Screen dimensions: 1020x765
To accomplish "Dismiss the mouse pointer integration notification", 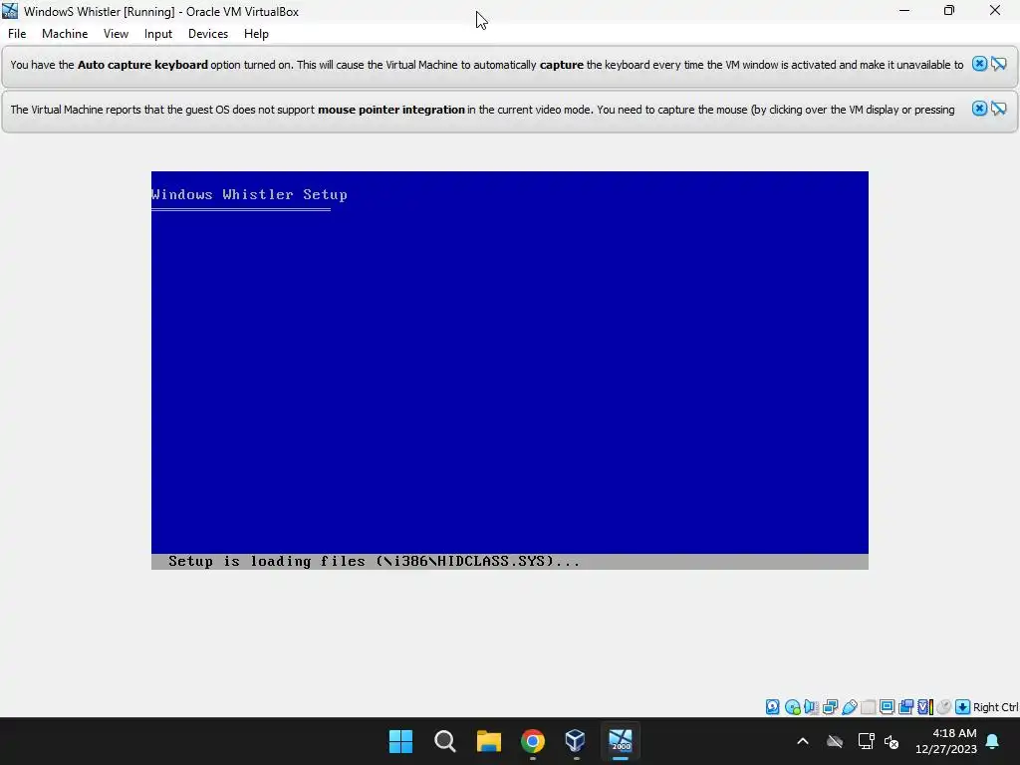I will (x=979, y=109).
